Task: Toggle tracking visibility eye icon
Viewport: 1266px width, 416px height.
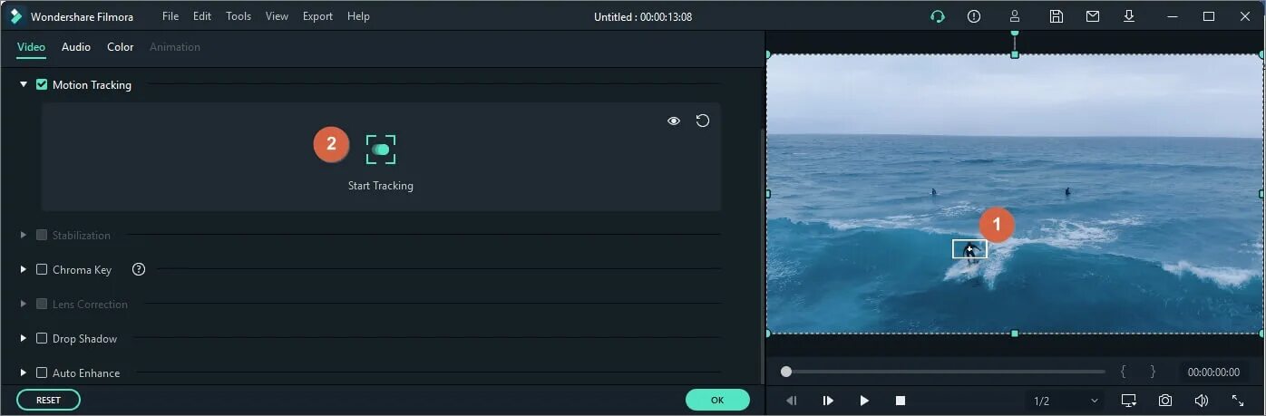Action: 674,121
